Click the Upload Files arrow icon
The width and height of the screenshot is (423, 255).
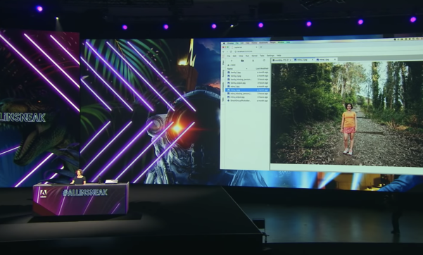(253, 61)
